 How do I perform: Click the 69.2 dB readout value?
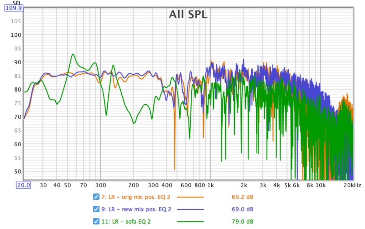242,197
